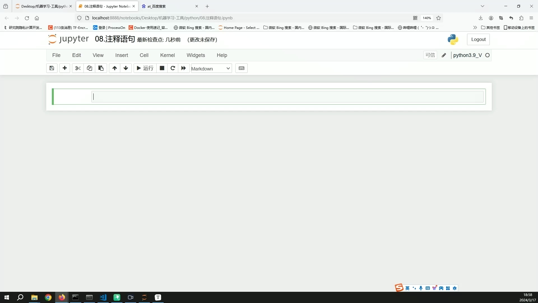Open the extensions puzzle icon

(x=521, y=18)
